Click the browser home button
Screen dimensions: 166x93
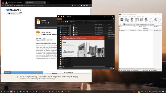click(x=11, y=5)
